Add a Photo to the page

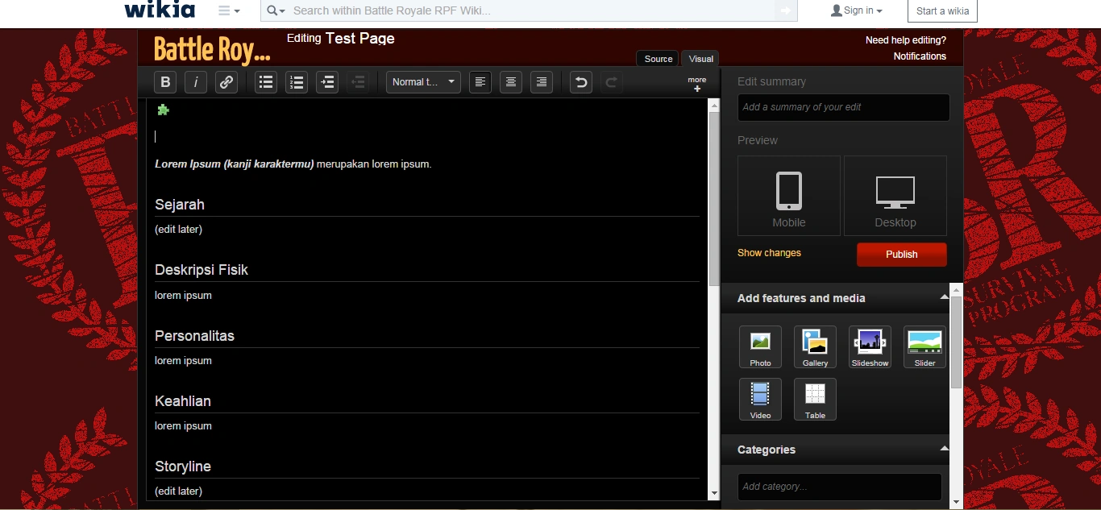point(760,347)
